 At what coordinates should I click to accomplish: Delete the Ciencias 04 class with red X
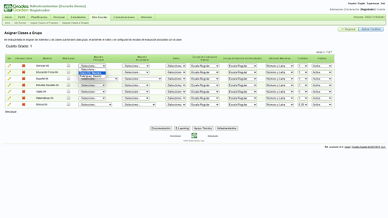tap(24, 66)
